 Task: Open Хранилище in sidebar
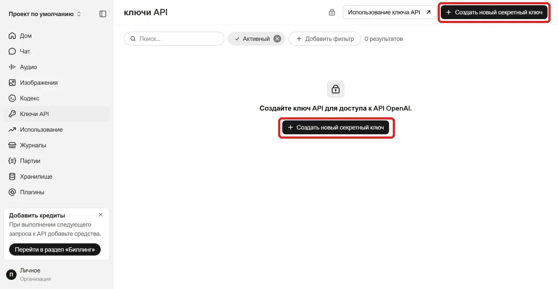pos(57,176)
